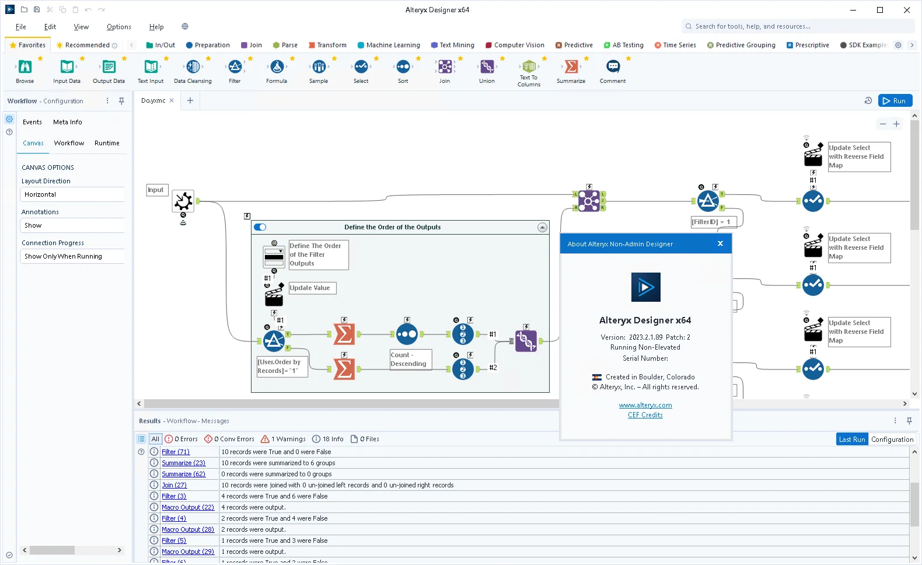Open the Runtime configuration tab
Screen dimensions: 922x565
pos(107,143)
